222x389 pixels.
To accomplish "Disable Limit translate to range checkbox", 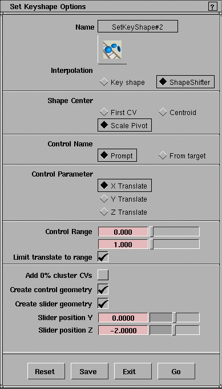I will click(x=103, y=257).
